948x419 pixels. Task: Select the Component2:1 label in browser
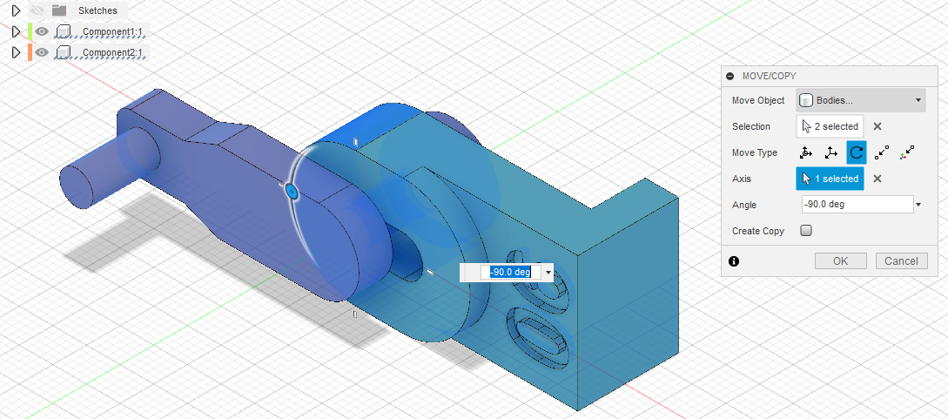(x=112, y=53)
